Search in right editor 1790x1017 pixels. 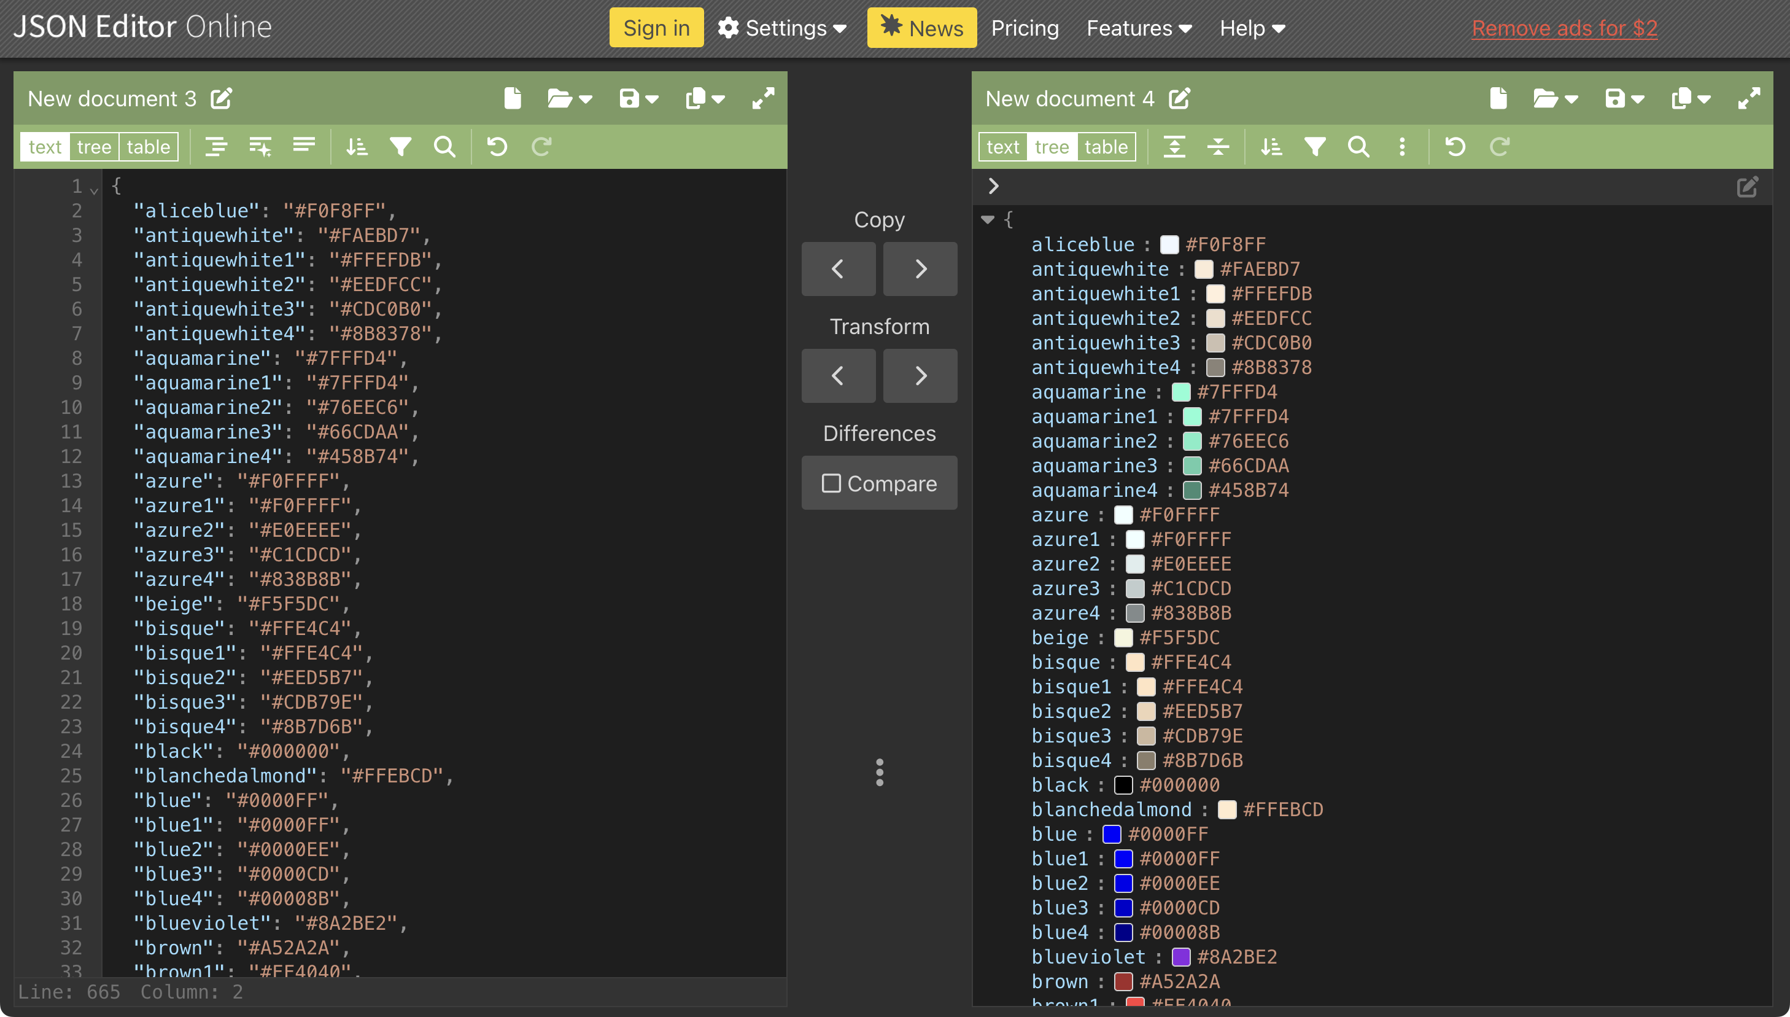pos(1358,147)
